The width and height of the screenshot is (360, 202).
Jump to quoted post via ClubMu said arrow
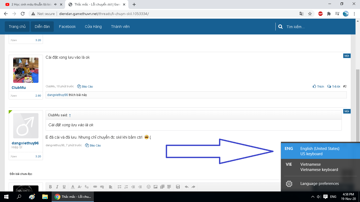pyautogui.click(x=70, y=115)
